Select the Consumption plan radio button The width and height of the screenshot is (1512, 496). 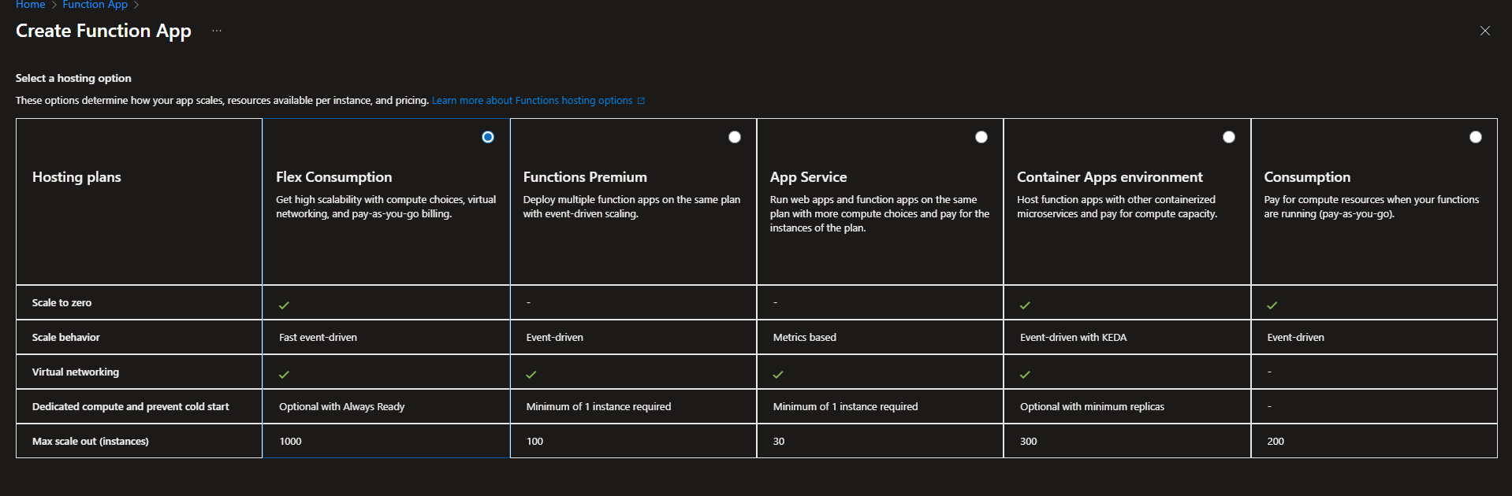1475,137
